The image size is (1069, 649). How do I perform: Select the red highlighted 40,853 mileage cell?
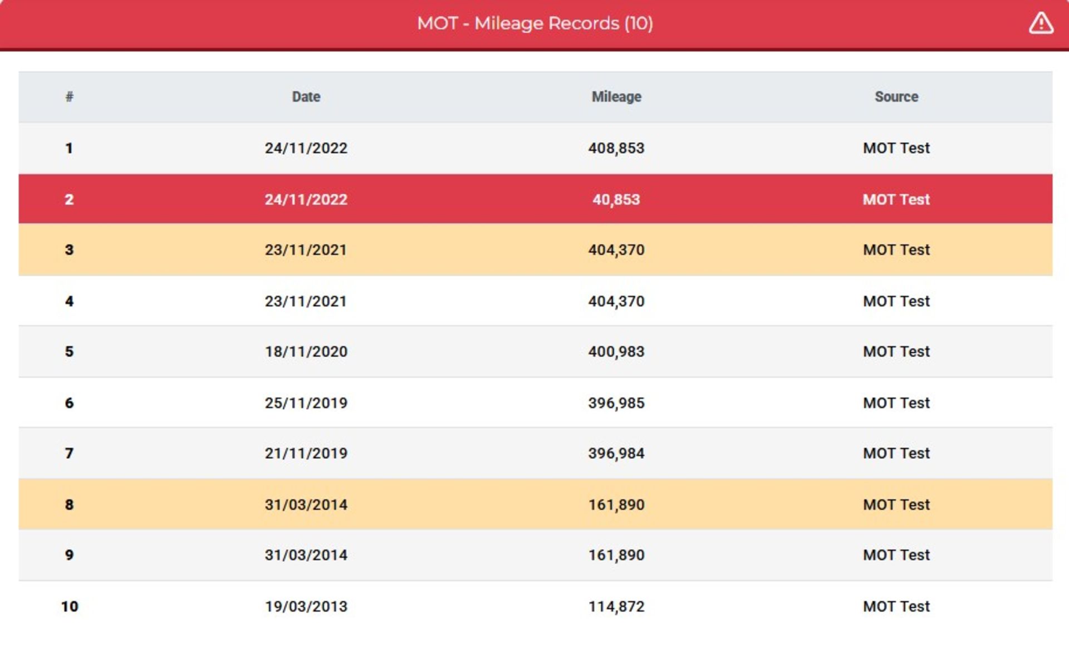click(x=616, y=199)
